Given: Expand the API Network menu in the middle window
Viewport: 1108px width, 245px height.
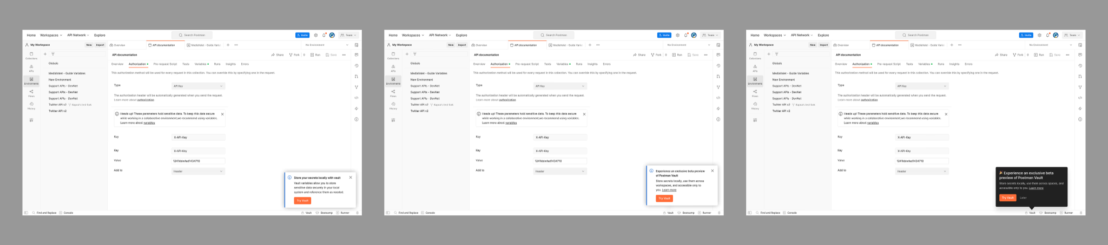Looking at the screenshot, I should [x=440, y=35].
